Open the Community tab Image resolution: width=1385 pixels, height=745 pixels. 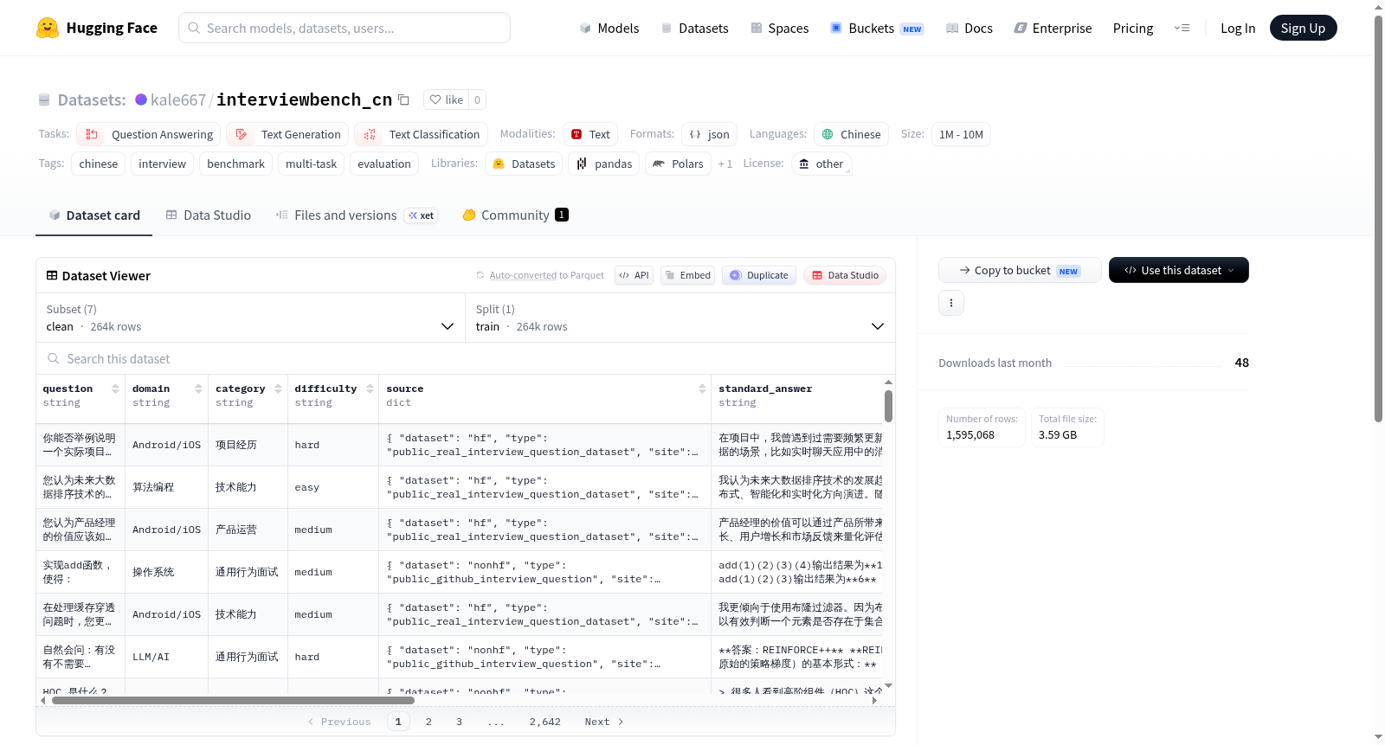click(x=516, y=215)
